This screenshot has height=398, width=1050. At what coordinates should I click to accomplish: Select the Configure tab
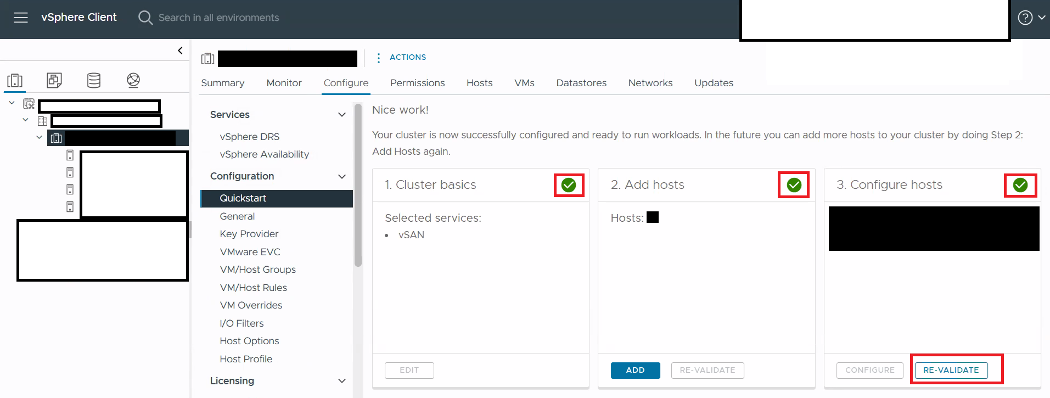[x=346, y=83]
